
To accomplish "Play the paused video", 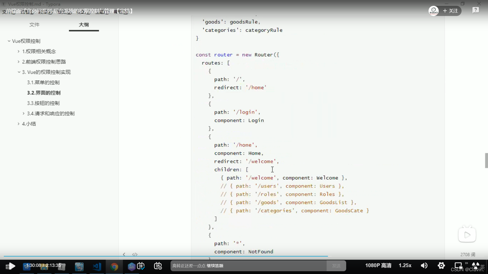I will (x=12, y=266).
